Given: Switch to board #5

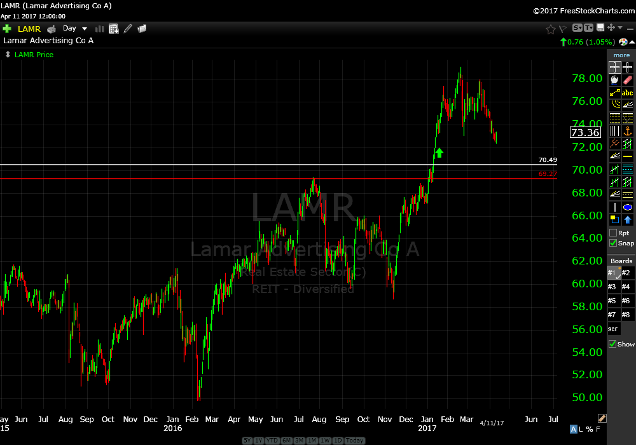Looking at the screenshot, I should click(612, 301).
